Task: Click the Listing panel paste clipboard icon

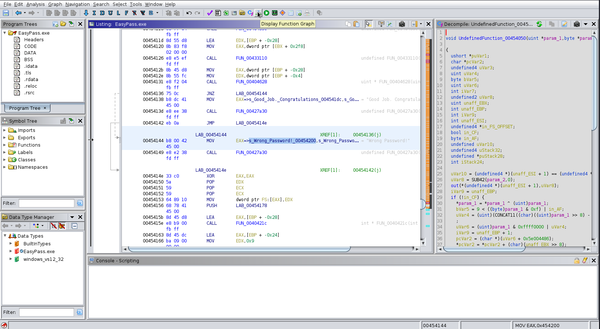Action: pos(356,24)
